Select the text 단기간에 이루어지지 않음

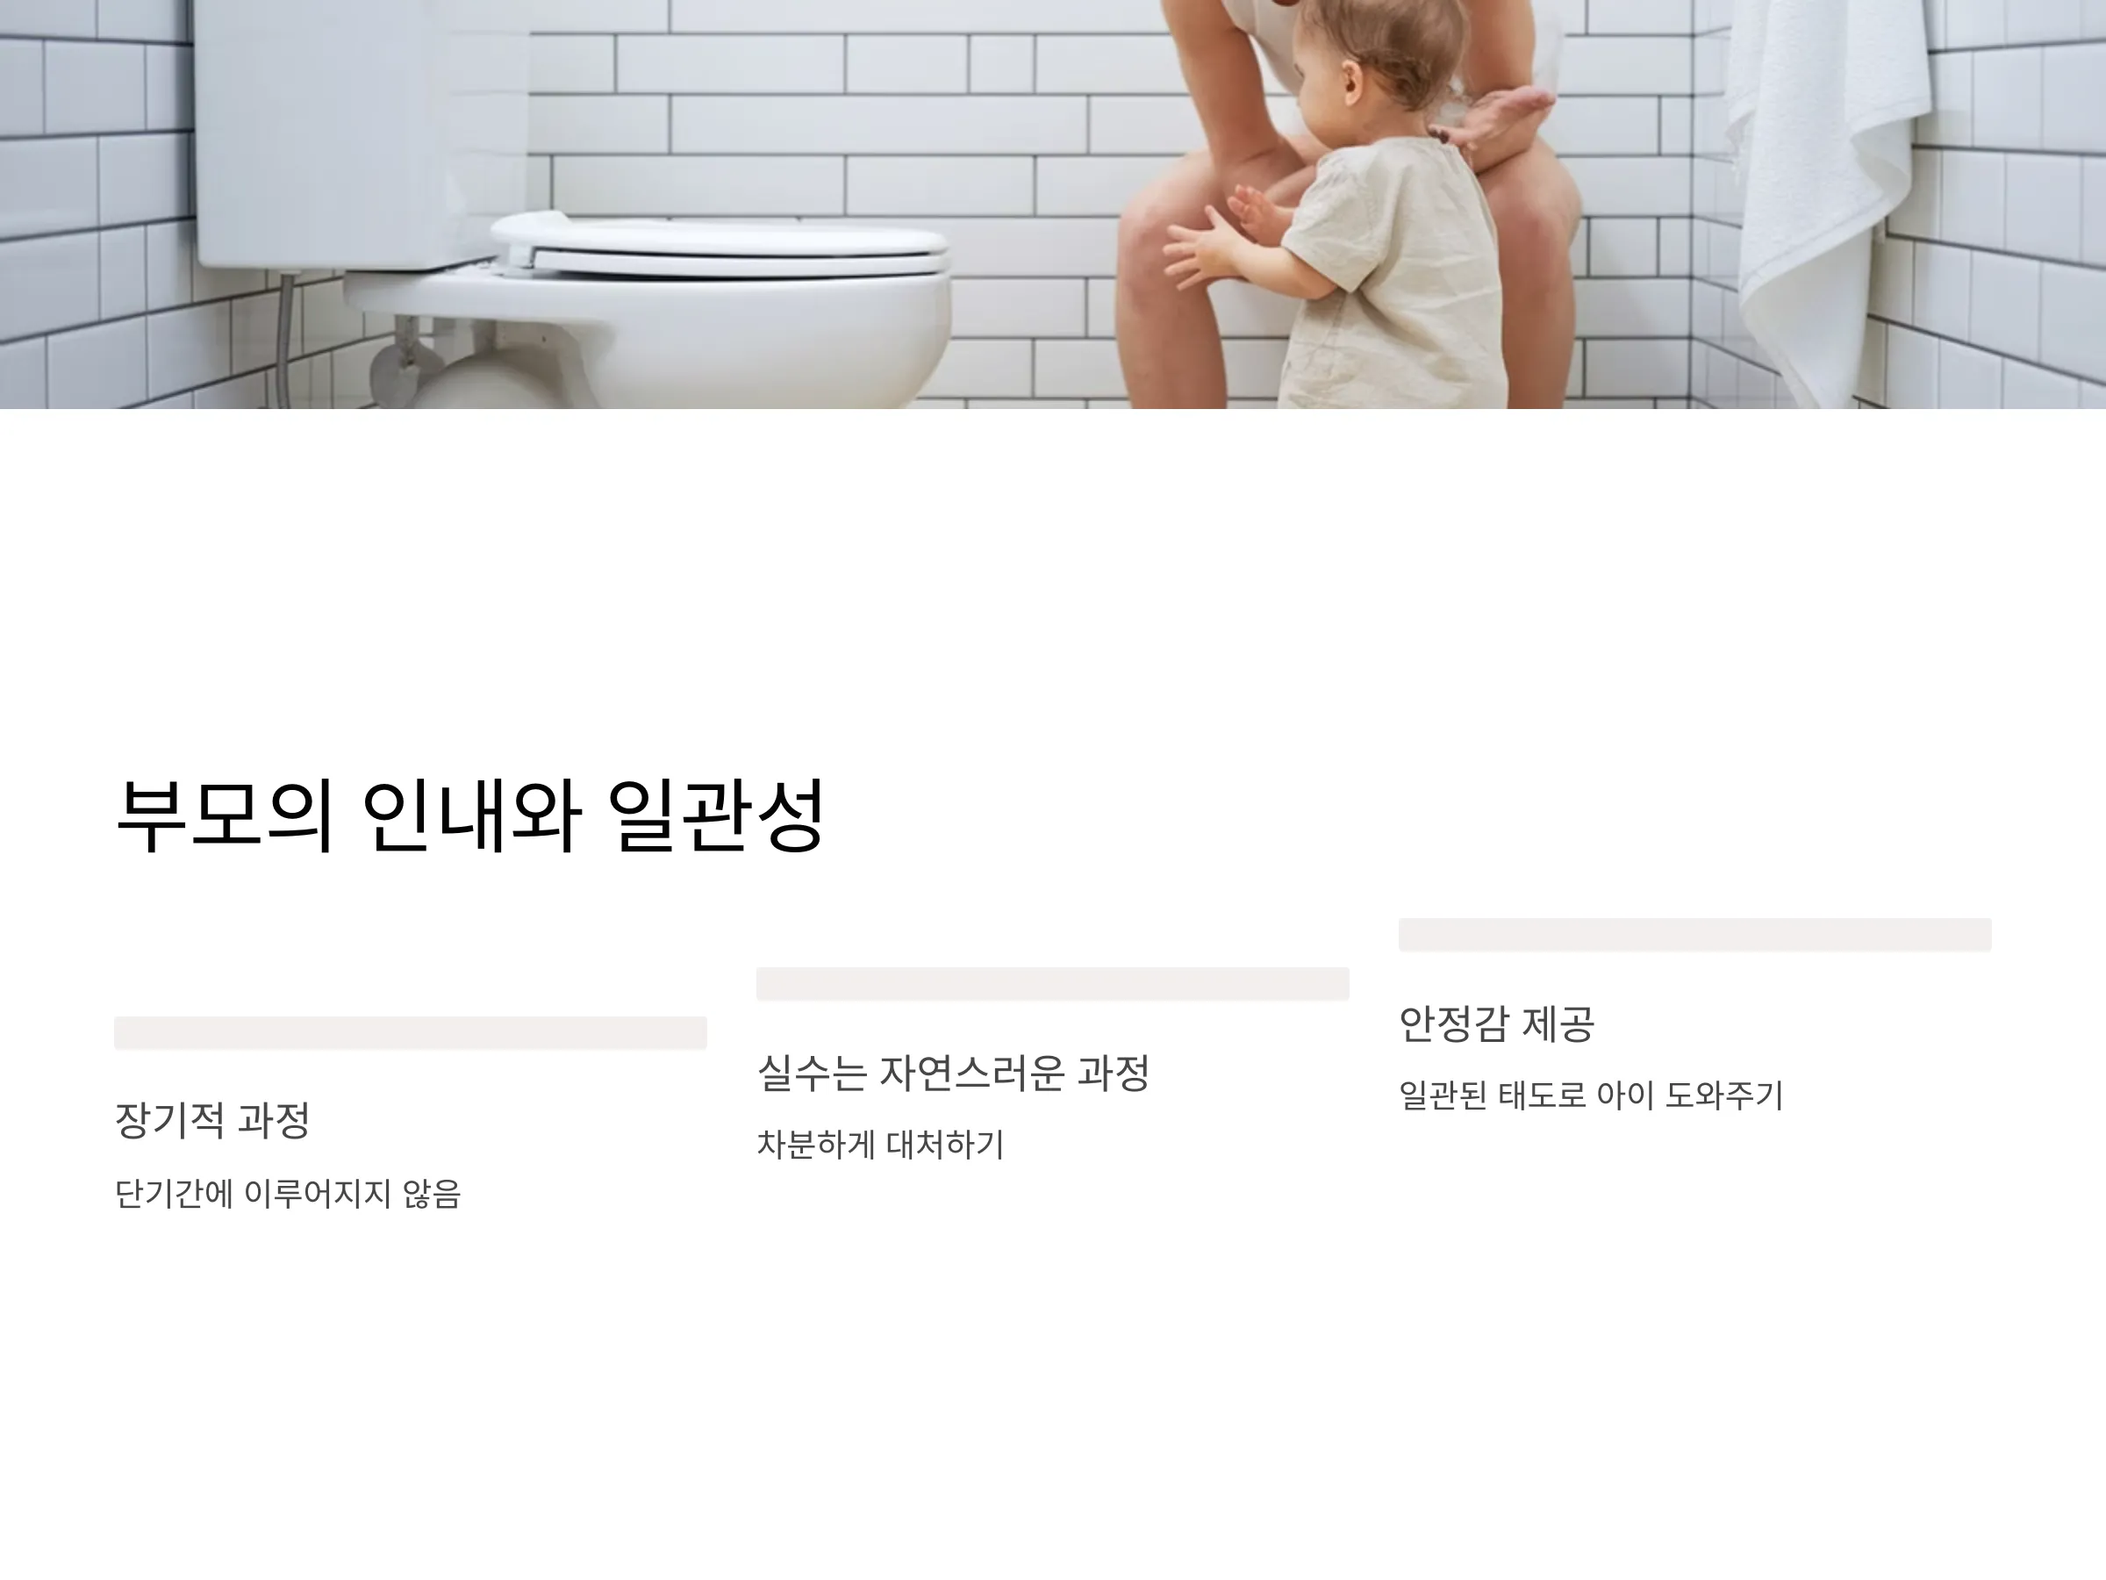(288, 1193)
